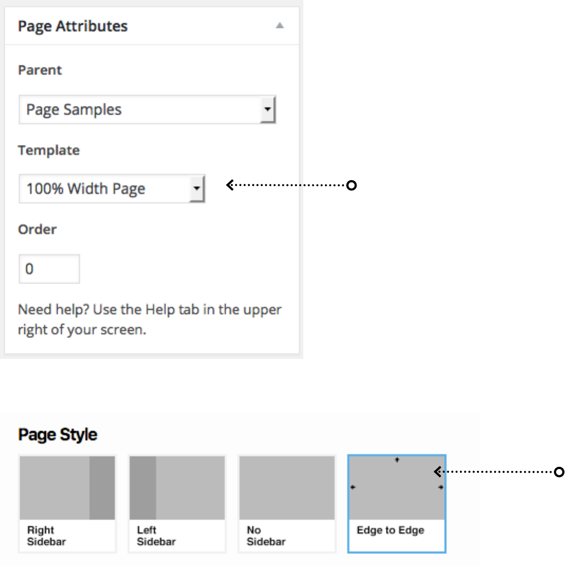Select the Right Sidebar page style
Screen dimensions: 565x566
(67, 535)
